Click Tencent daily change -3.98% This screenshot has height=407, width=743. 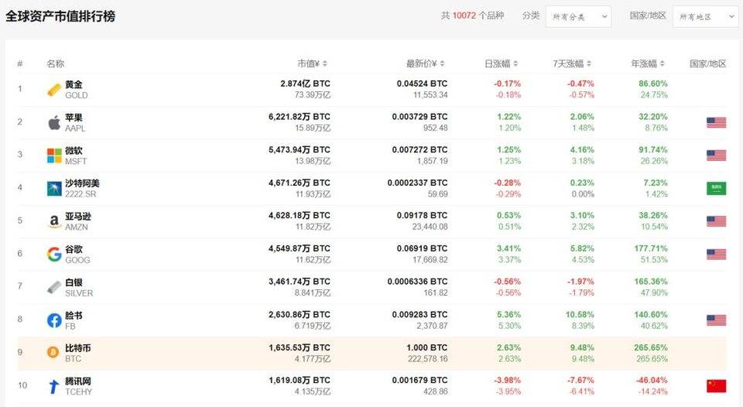[x=507, y=380]
